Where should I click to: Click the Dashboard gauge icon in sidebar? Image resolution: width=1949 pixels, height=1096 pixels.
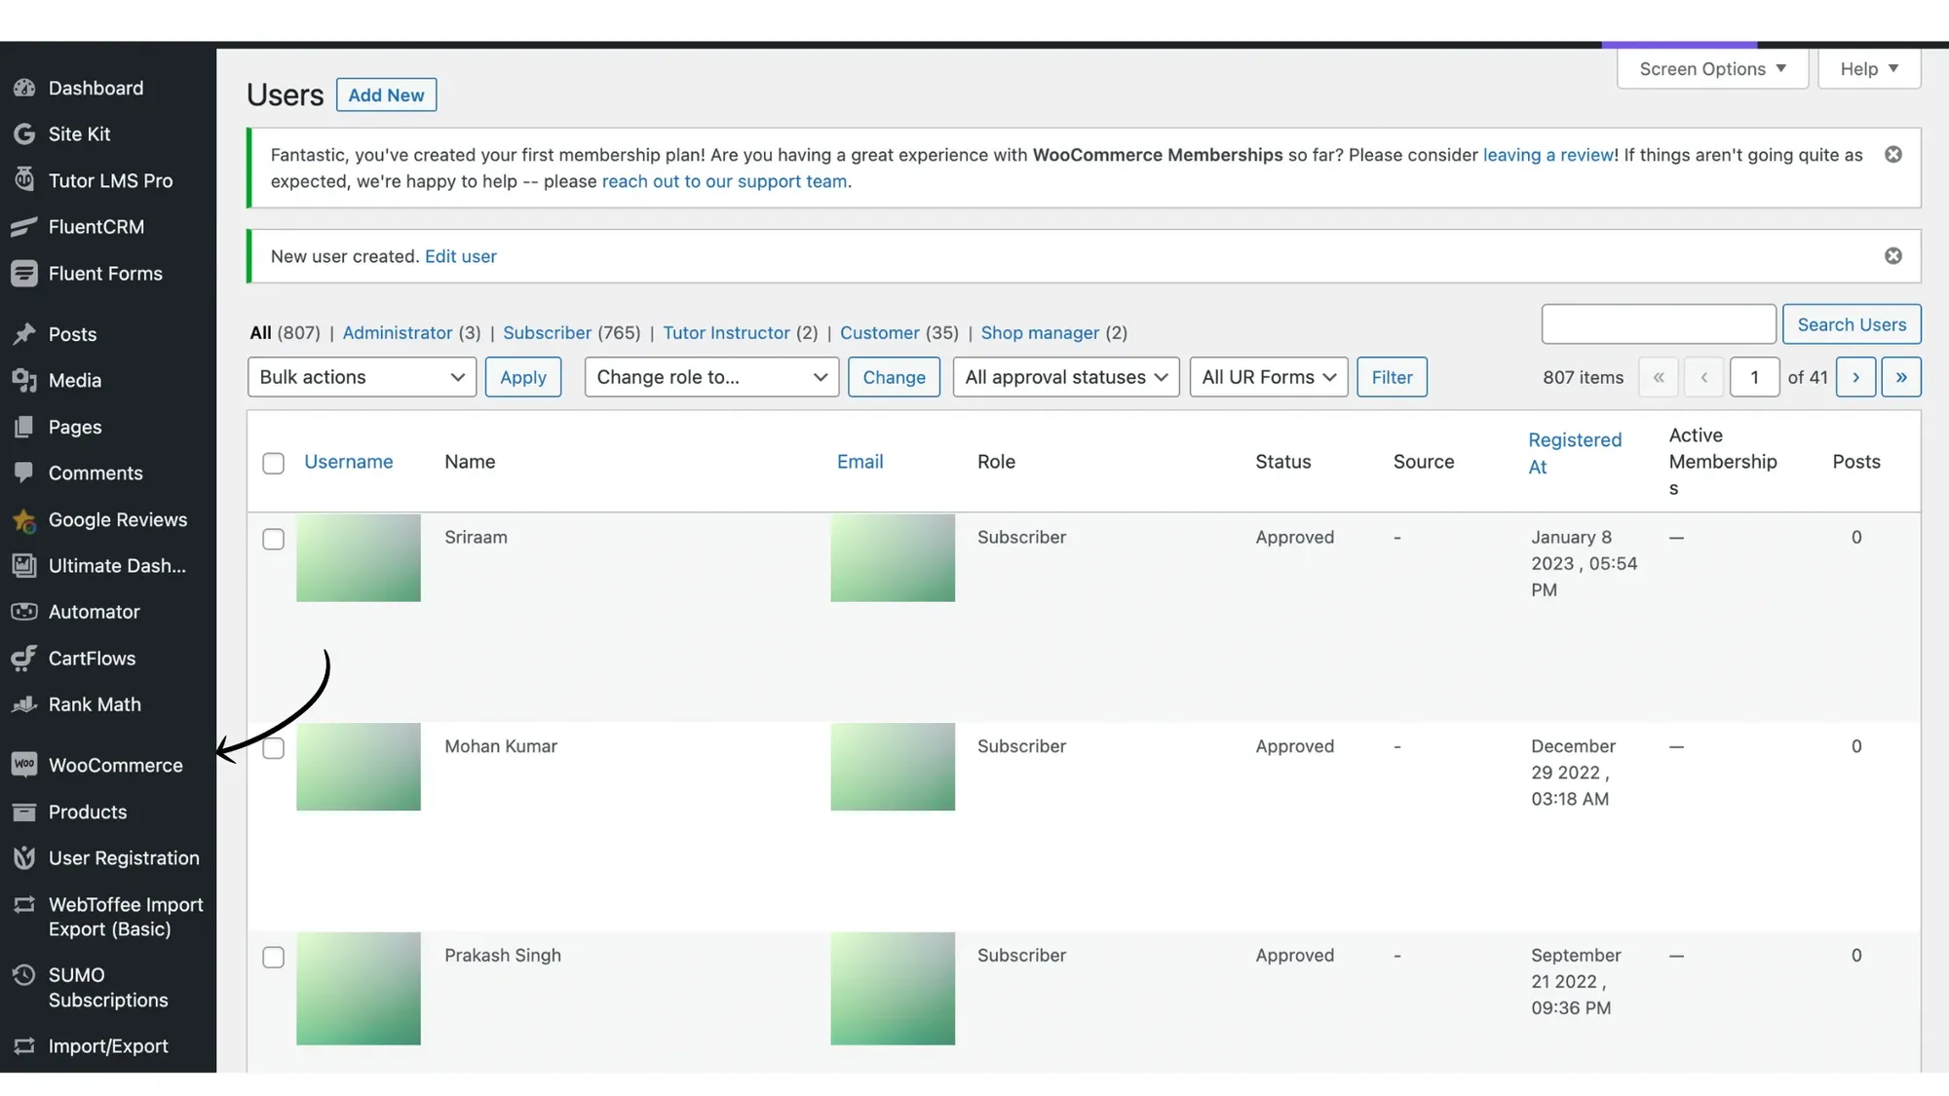[x=24, y=88]
